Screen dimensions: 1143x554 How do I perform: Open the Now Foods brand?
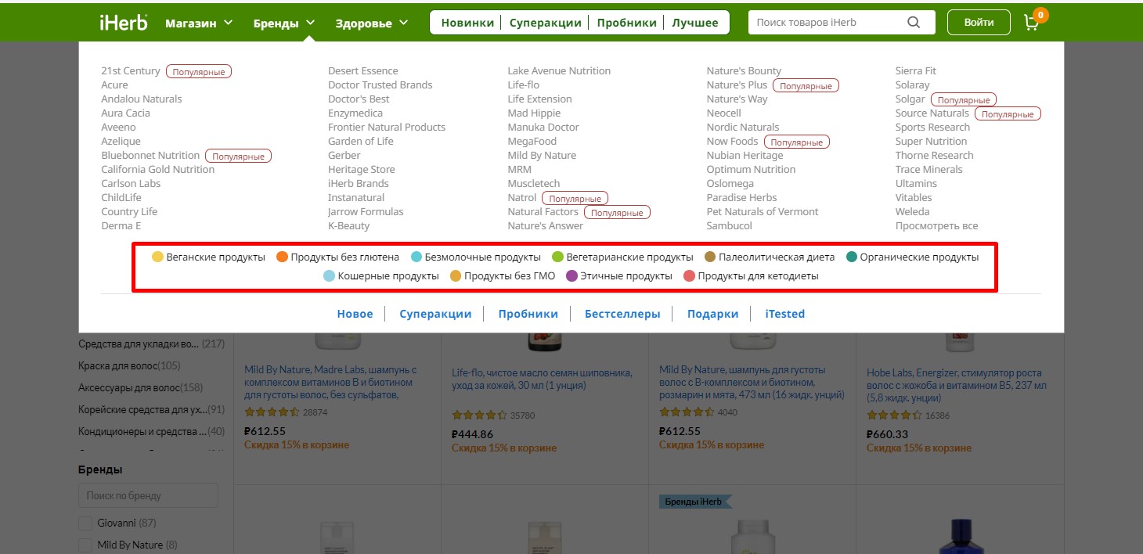tap(732, 141)
